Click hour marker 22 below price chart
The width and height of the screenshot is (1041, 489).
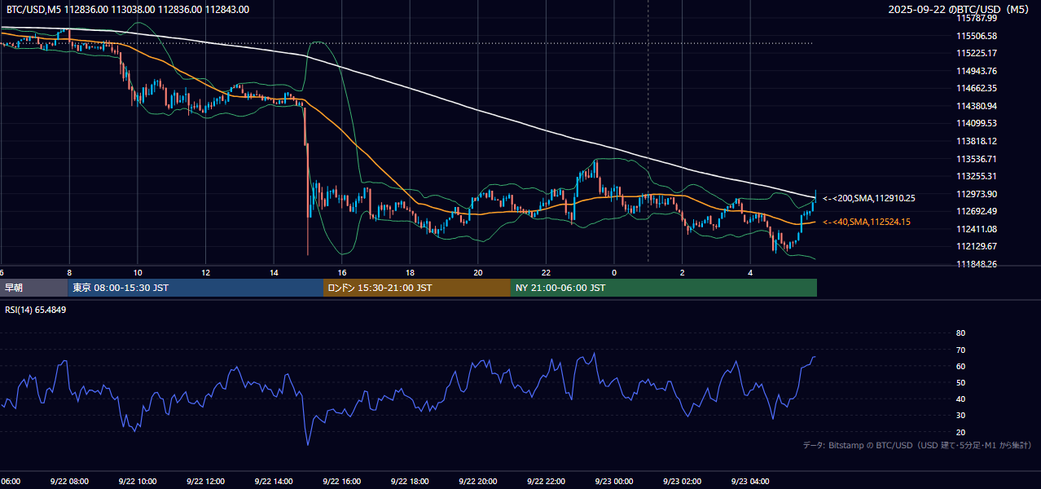click(546, 272)
